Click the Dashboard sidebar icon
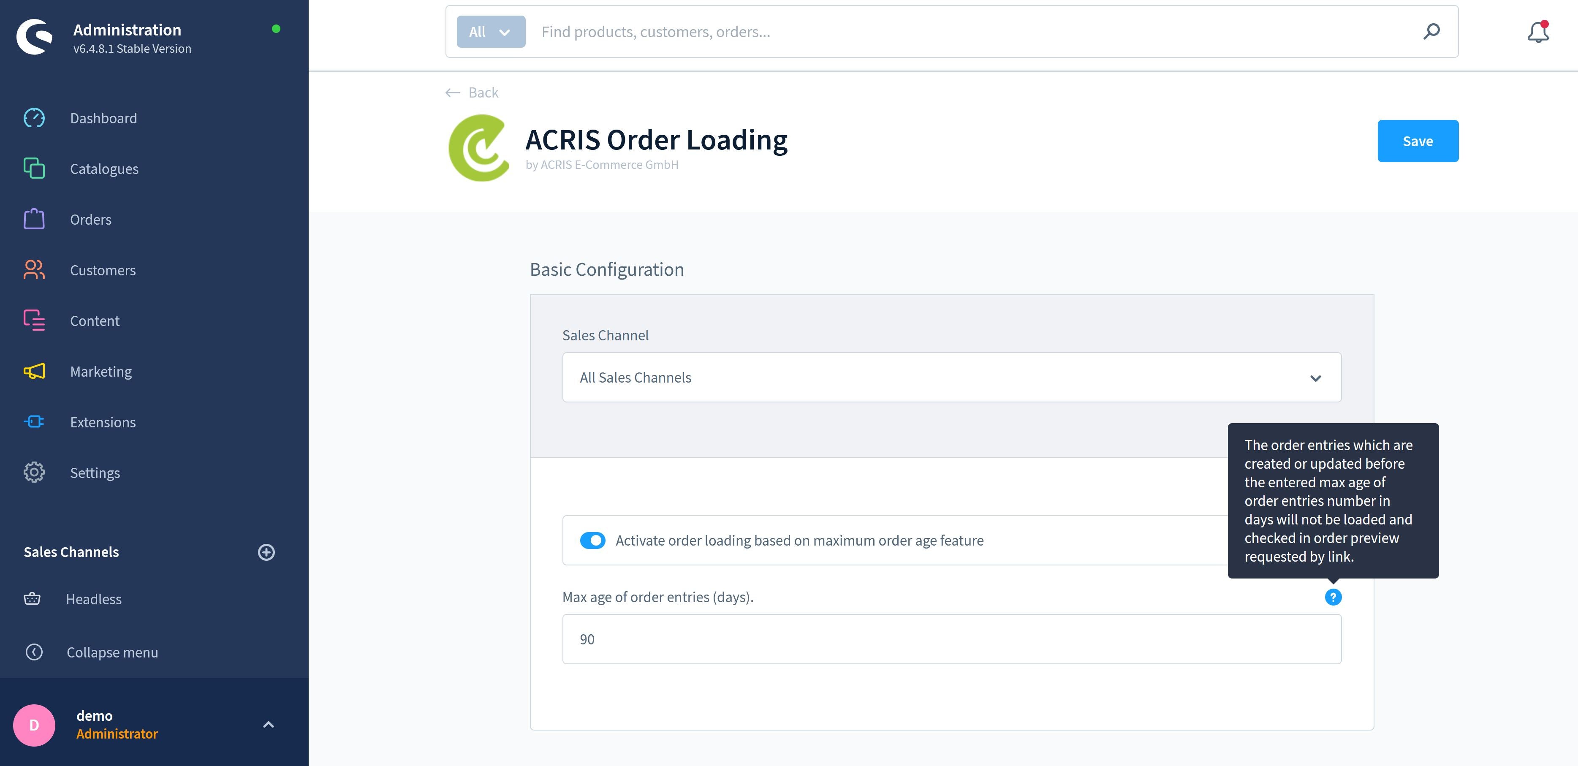Image resolution: width=1578 pixels, height=766 pixels. pyautogui.click(x=33, y=118)
